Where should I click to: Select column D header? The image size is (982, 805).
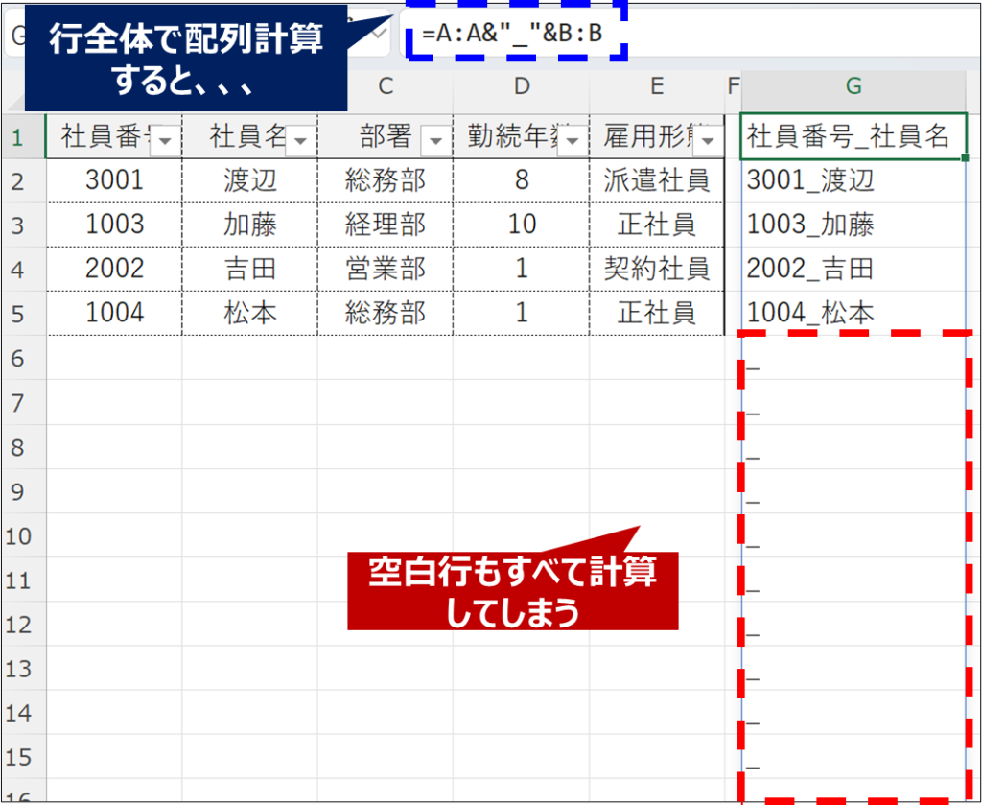[x=521, y=86]
